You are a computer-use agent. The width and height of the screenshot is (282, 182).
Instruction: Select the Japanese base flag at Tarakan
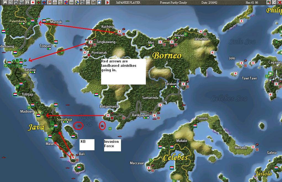(183, 84)
